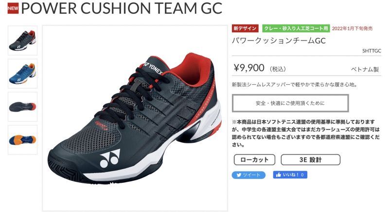Click the red 新デザイン label
This screenshot has height=212, width=389.
[245, 28]
